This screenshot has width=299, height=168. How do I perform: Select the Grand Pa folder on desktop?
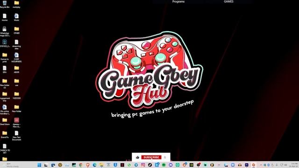click(x=5, y=134)
